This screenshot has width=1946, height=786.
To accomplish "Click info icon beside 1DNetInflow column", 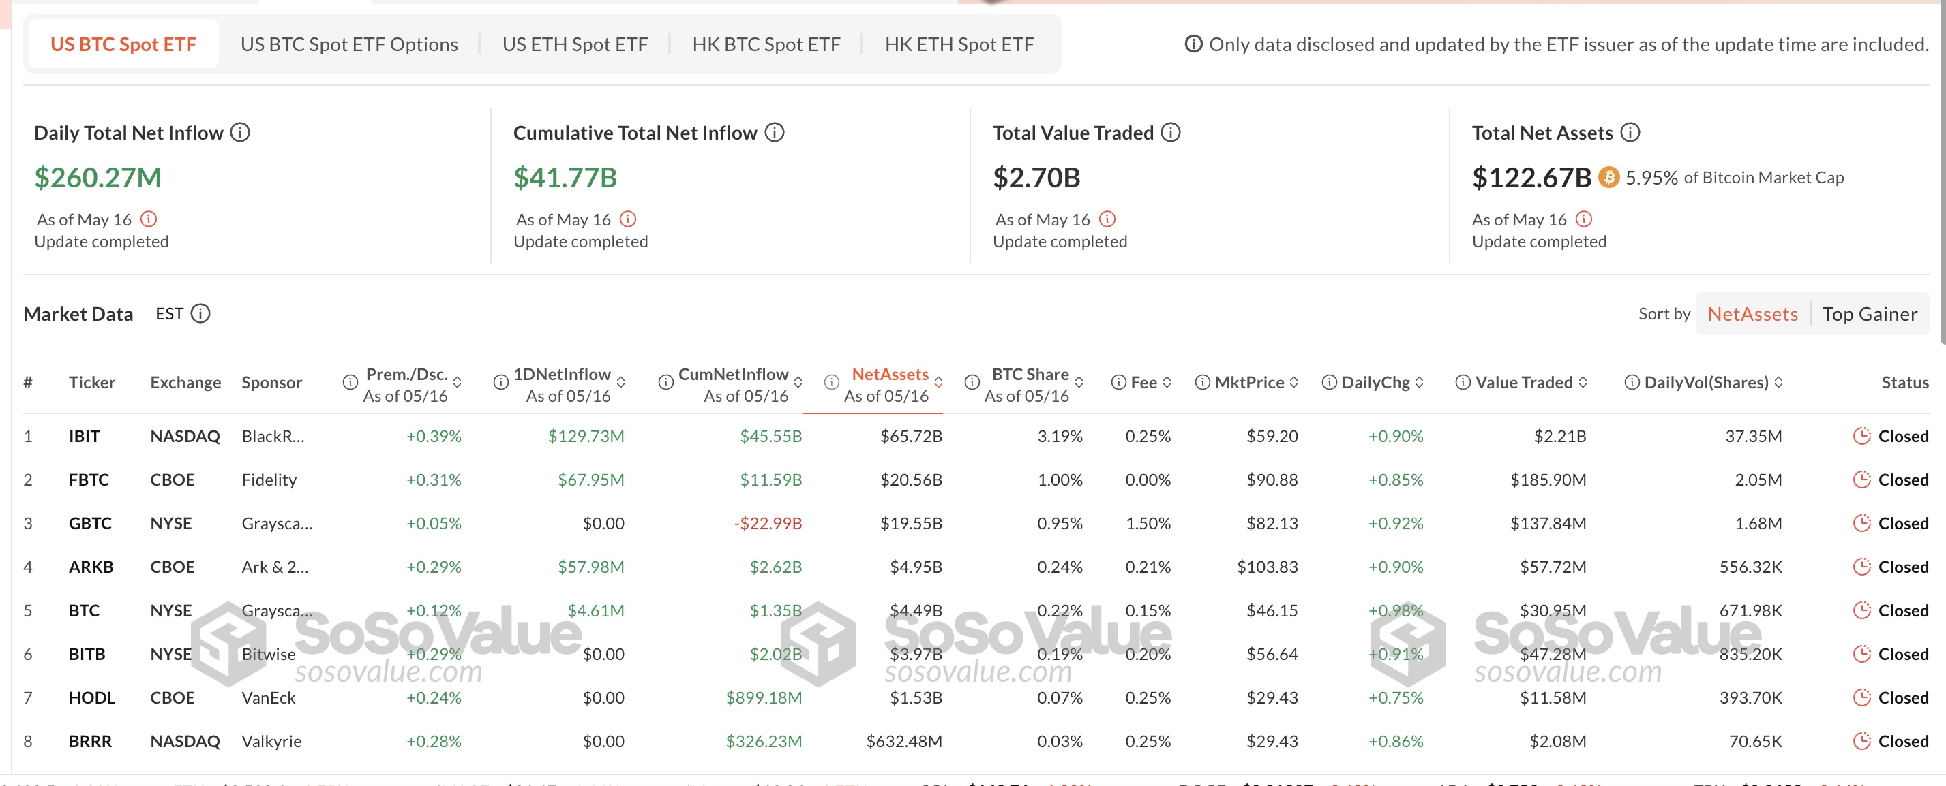I will click(x=501, y=382).
